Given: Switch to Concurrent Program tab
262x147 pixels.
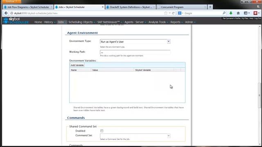Looking at the screenshot, I should click(182, 7).
